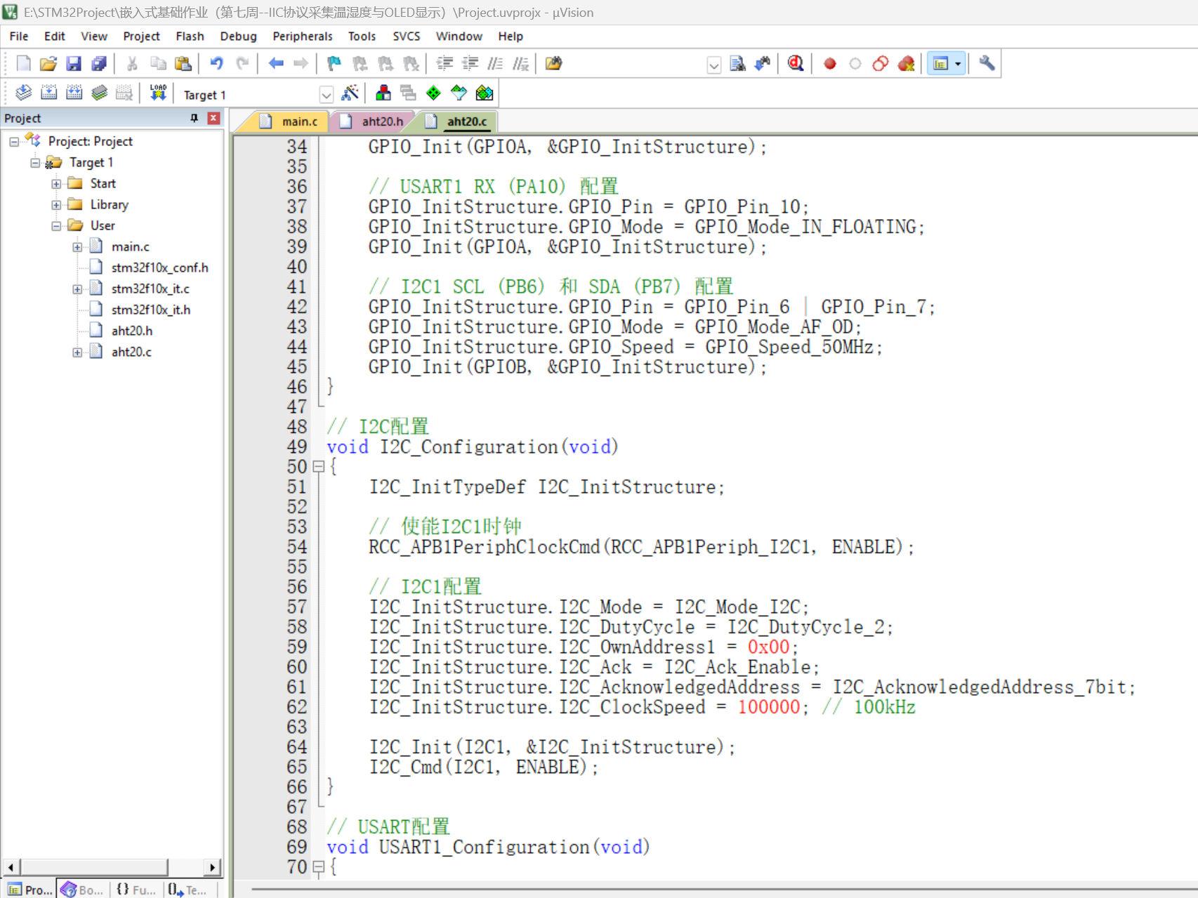Save the current file
This screenshot has width=1198, height=898.
(x=74, y=64)
